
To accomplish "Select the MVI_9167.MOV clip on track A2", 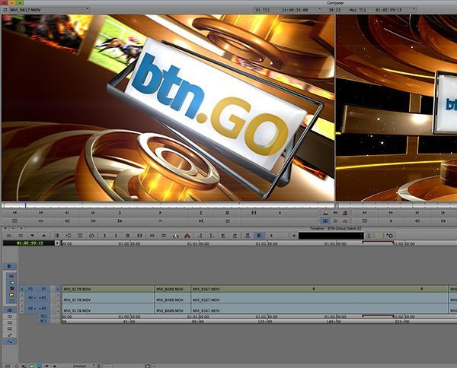I will (x=319, y=309).
